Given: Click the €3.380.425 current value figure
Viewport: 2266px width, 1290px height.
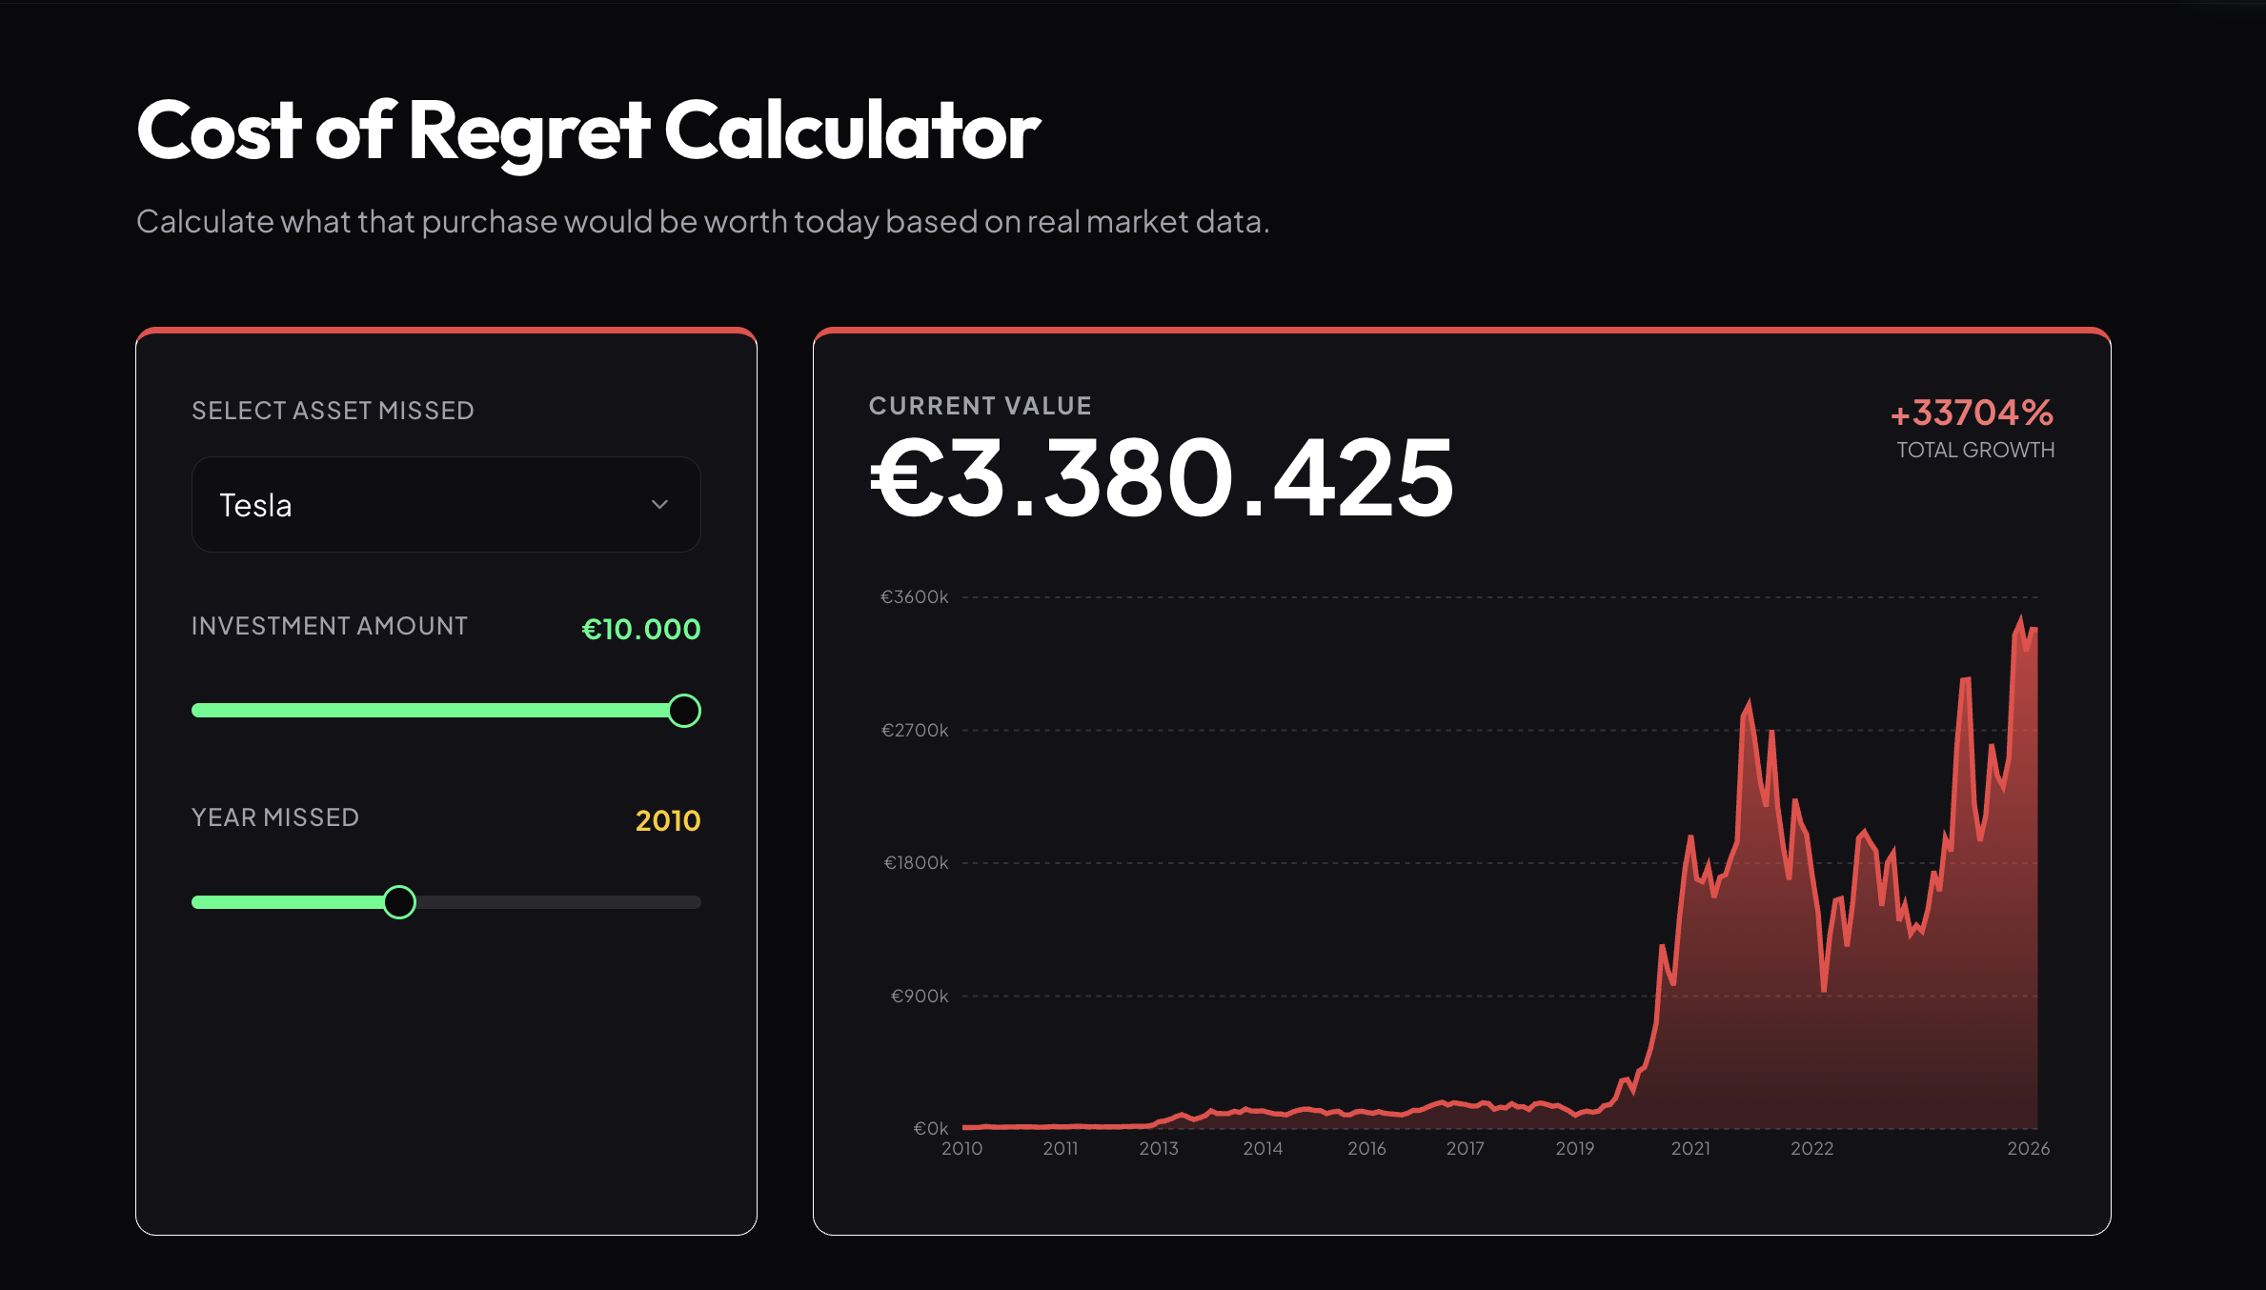Looking at the screenshot, I should point(1162,478).
